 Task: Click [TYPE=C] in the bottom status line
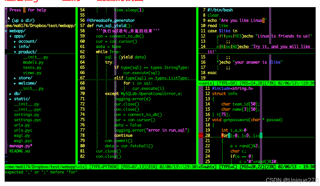coord(228,167)
